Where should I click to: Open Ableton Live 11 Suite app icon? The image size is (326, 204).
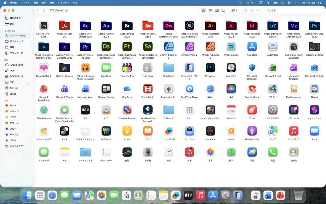click(x=44, y=26)
